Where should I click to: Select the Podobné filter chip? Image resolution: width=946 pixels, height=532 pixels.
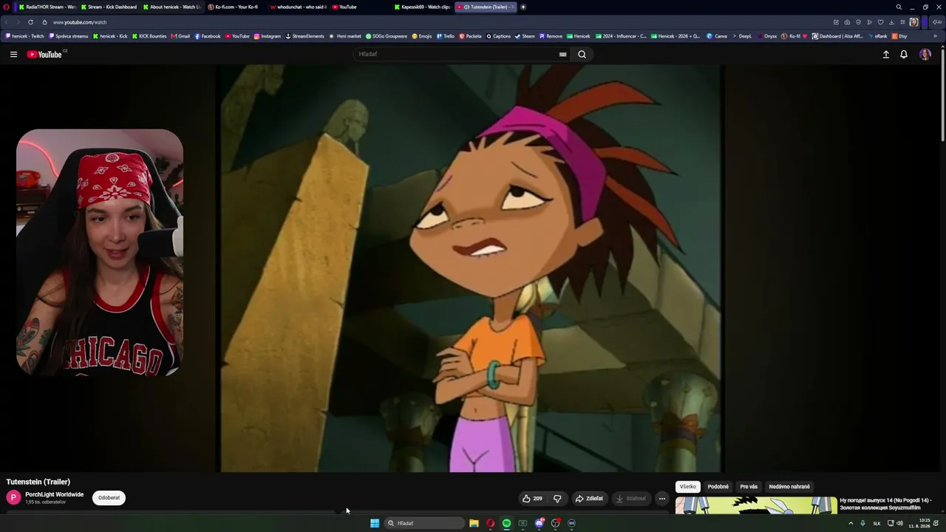(x=718, y=486)
